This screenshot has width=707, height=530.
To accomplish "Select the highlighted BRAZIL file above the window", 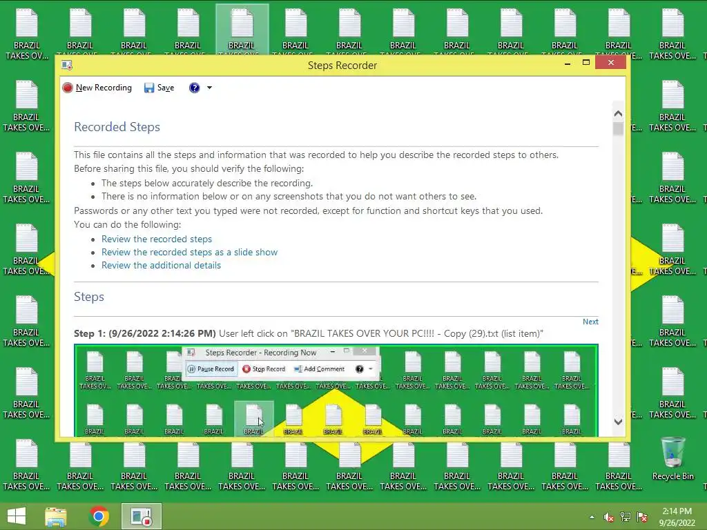I will 242,29.
